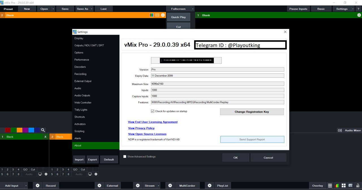
Task: Select the purple input color swatch
Action: point(25,130)
